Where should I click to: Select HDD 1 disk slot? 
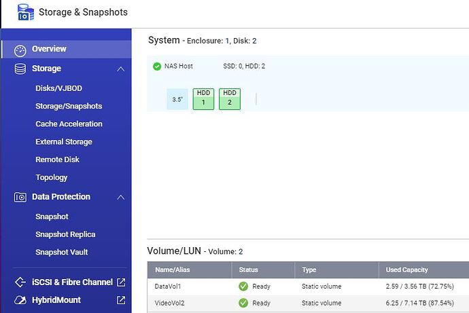coord(203,98)
